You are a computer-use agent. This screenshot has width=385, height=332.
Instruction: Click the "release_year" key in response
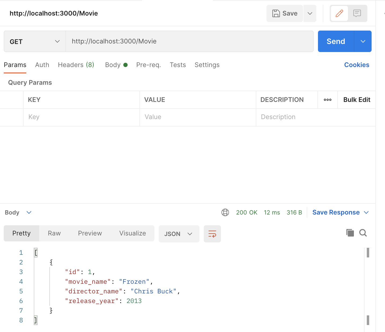coord(92,301)
